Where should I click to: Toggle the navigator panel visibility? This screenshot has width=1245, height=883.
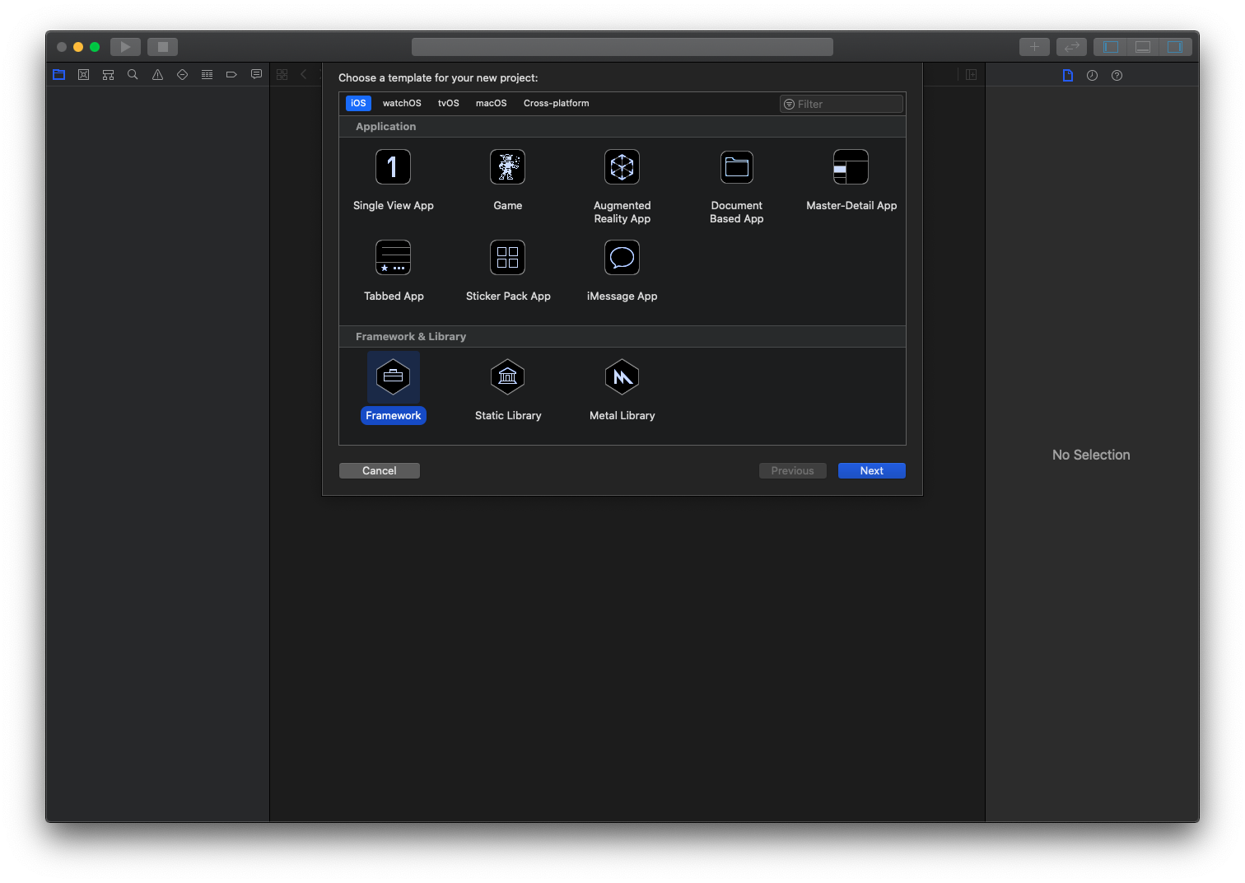coord(1111,47)
